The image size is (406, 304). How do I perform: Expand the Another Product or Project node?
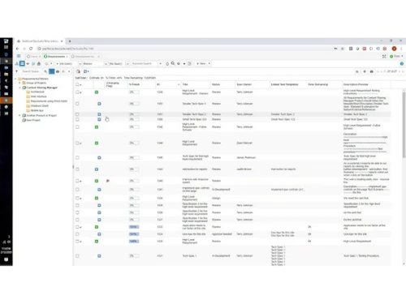[x=19, y=115]
